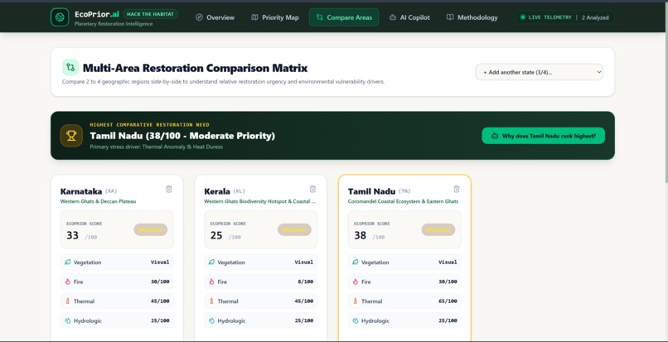The height and width of the screenshot is (342, 668).
Task: Remove Kerala card with trash icon
Action: pos(312,189)
